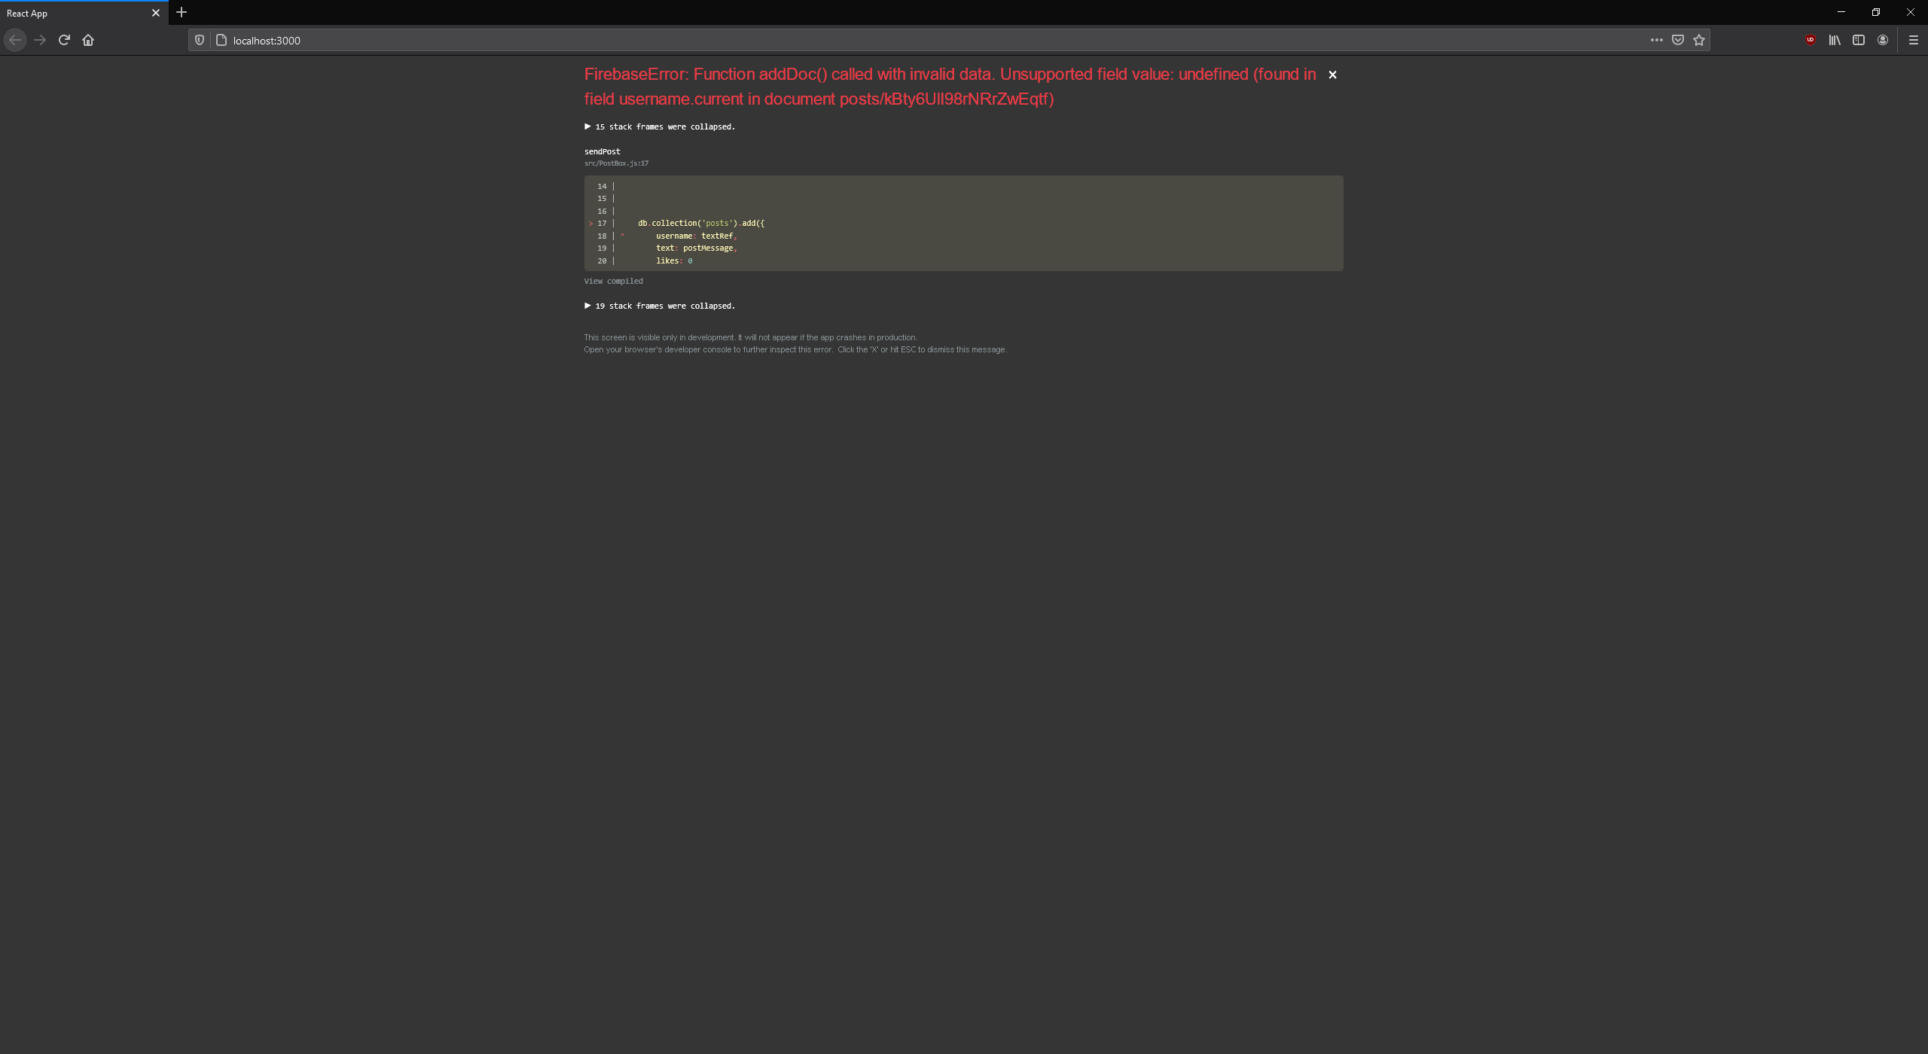Click code line db.collection('posts').add({
1928x1054 pixels.
[x=701, y=224]
